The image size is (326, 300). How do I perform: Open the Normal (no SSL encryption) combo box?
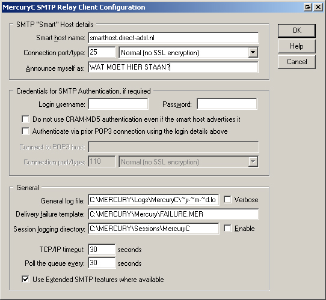coord(189,52)
